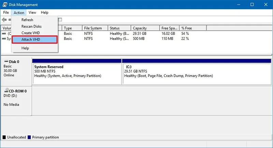Click the Back arrow toolbar icon
The height and width of the screenshot is (148, 273).
pyautogui.click(x=4, y=20)
